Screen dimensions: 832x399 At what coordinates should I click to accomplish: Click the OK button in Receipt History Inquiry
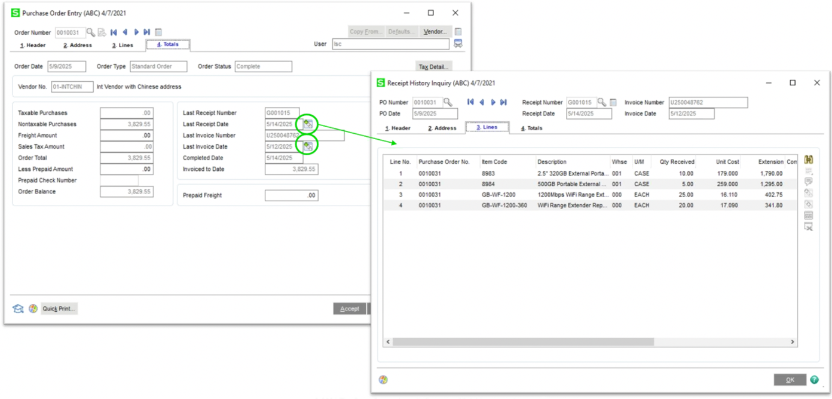click(x=790, y=379)
